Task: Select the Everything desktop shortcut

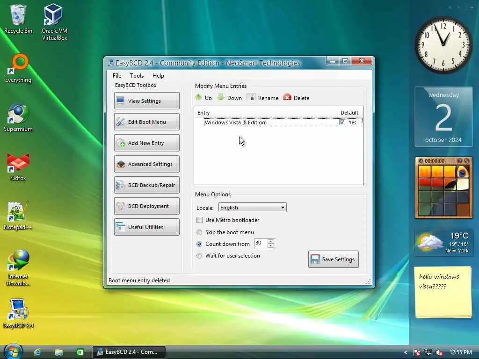Action: (x=18, y=68)
